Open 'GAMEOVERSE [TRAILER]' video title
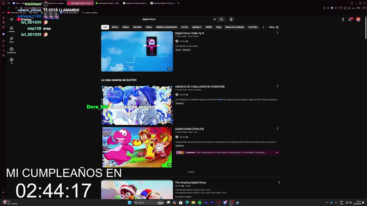 pyautogui.click(x=190, y=129)
